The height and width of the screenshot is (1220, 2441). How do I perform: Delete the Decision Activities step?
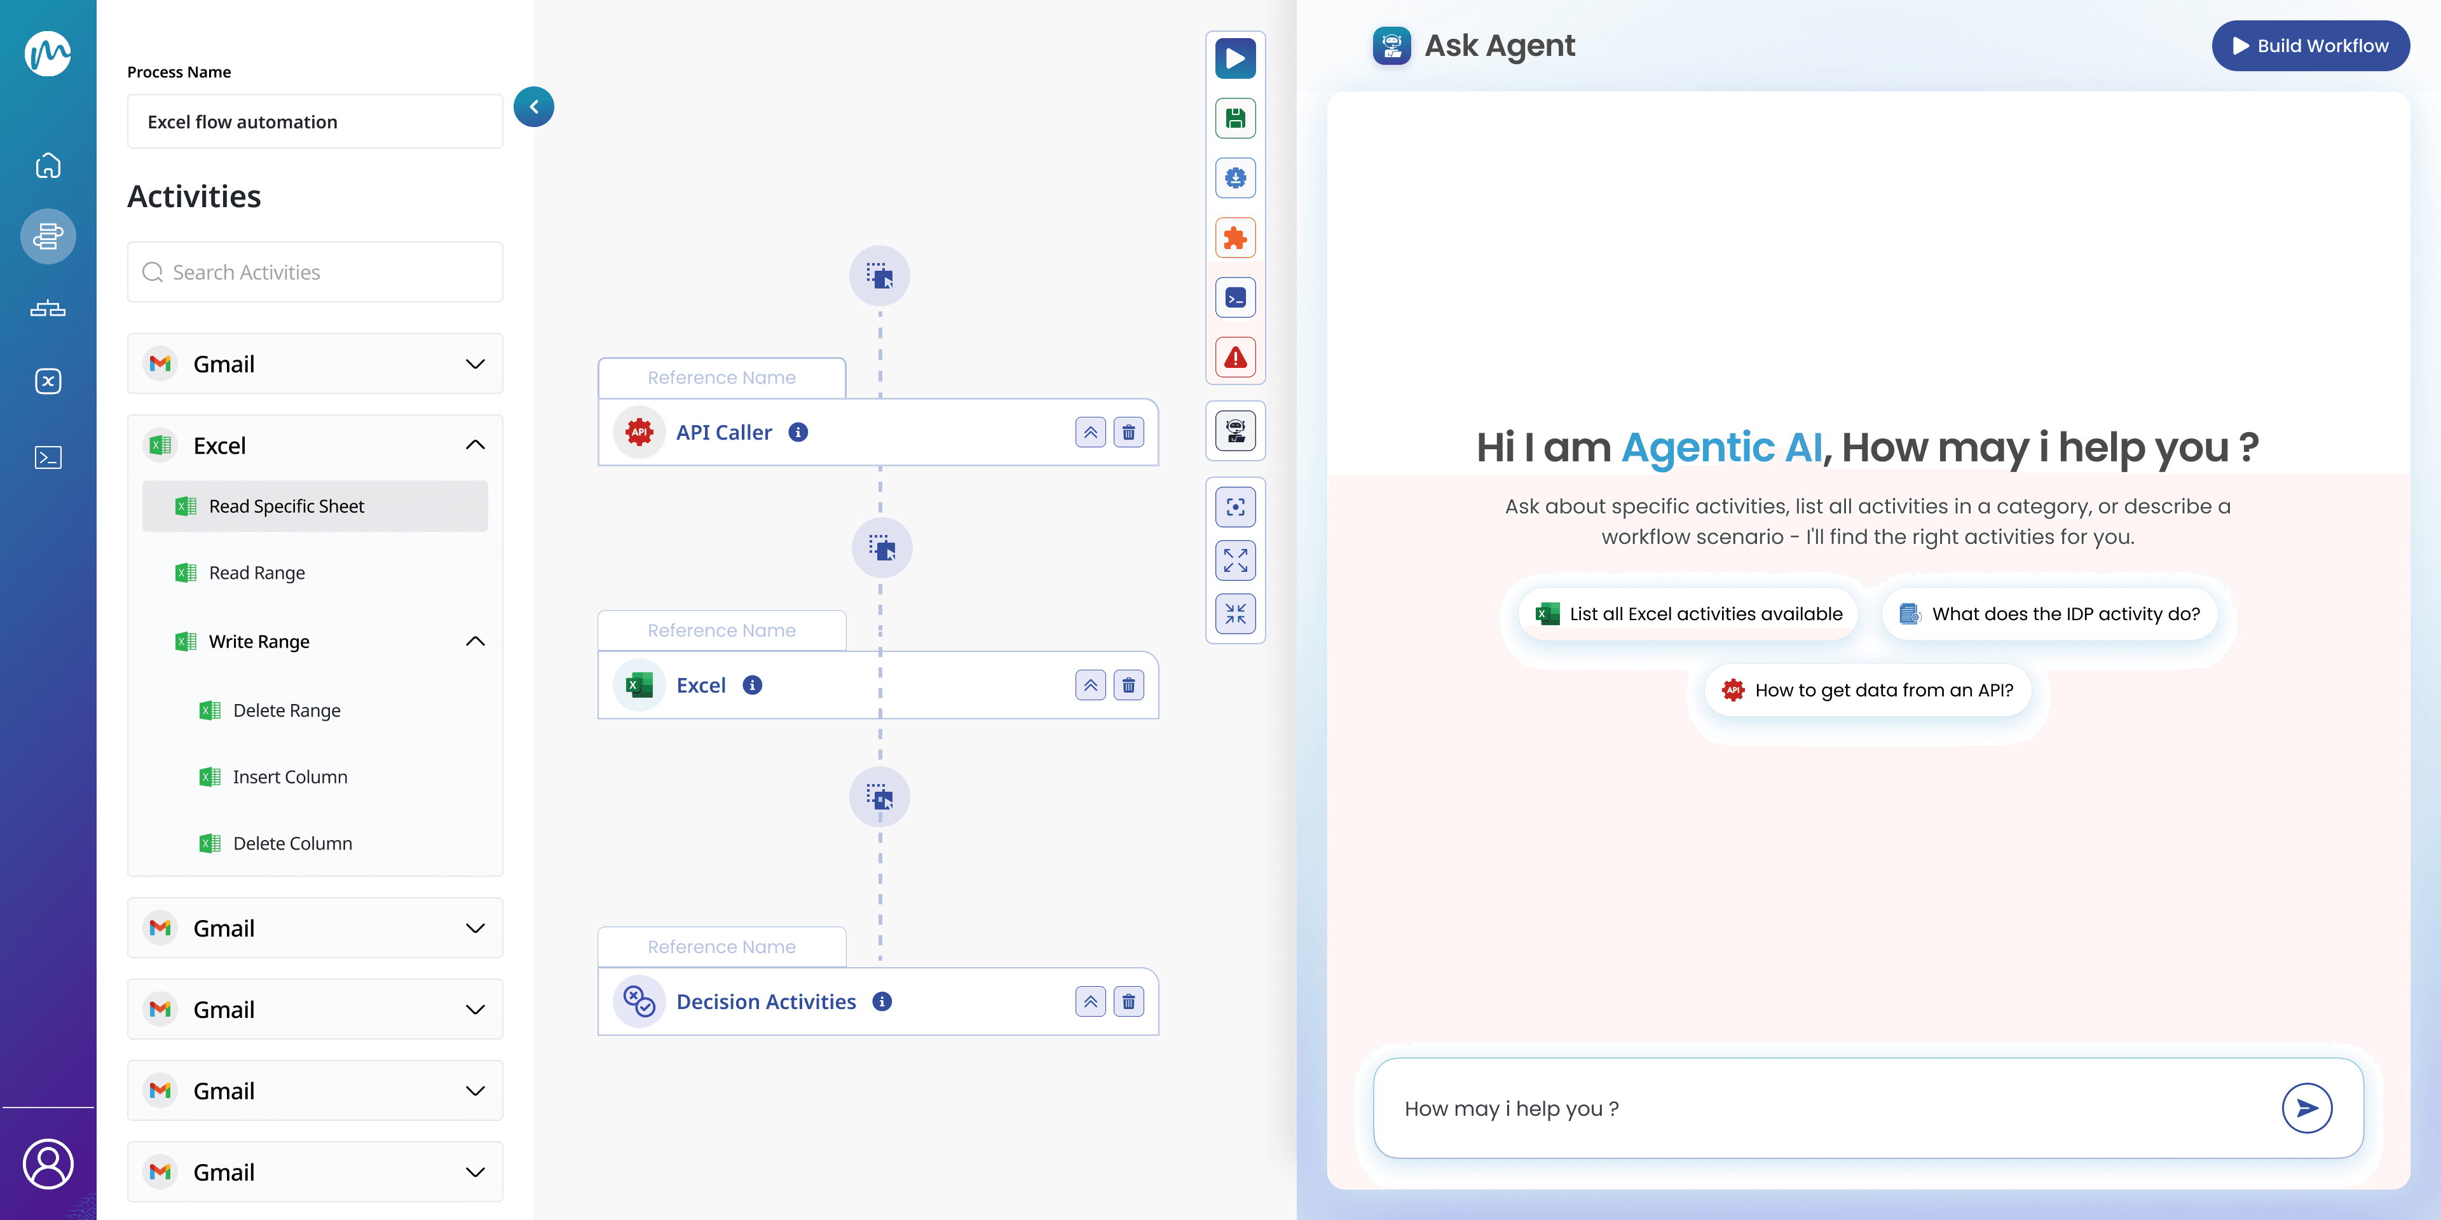(x=1128, y=1002)
